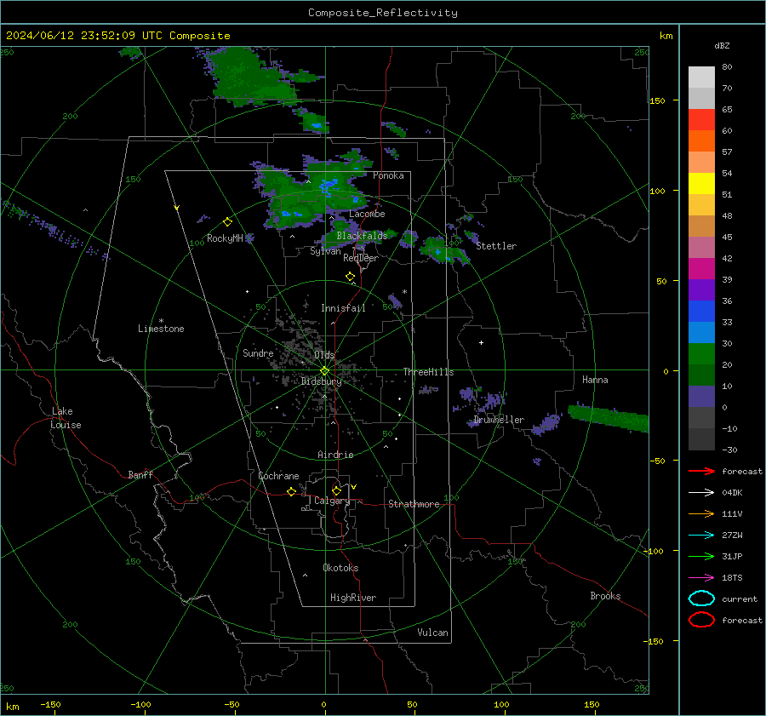Click the yellow diamond marker below RedDeer
Image resolution: width=766 pixels, height=716 pixels.
[350, 277]
